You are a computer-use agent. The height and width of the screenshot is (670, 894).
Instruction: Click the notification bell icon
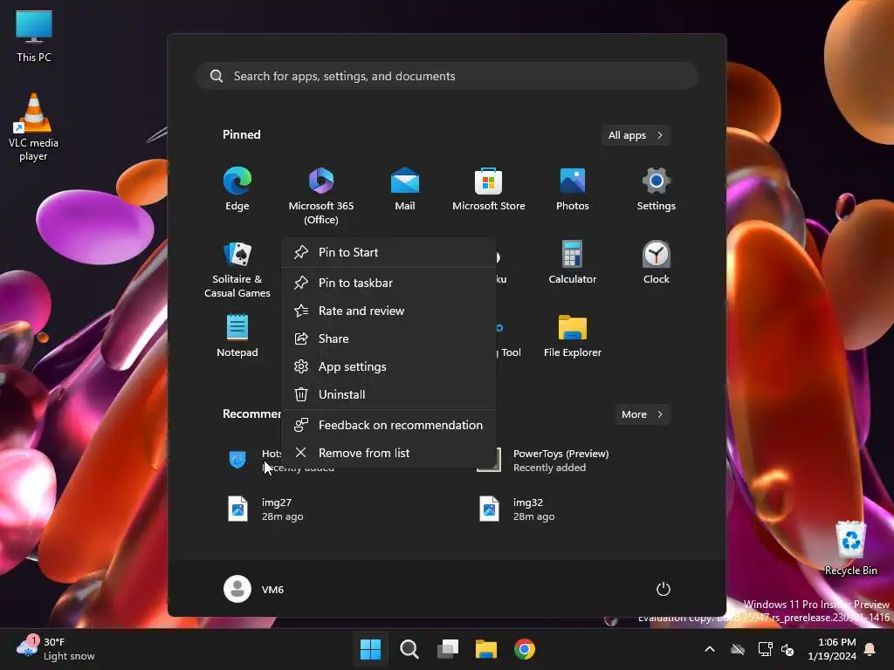tap(870, 649)
